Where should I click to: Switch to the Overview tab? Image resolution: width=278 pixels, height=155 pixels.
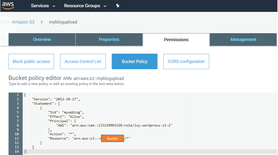[x=42, y=40]
